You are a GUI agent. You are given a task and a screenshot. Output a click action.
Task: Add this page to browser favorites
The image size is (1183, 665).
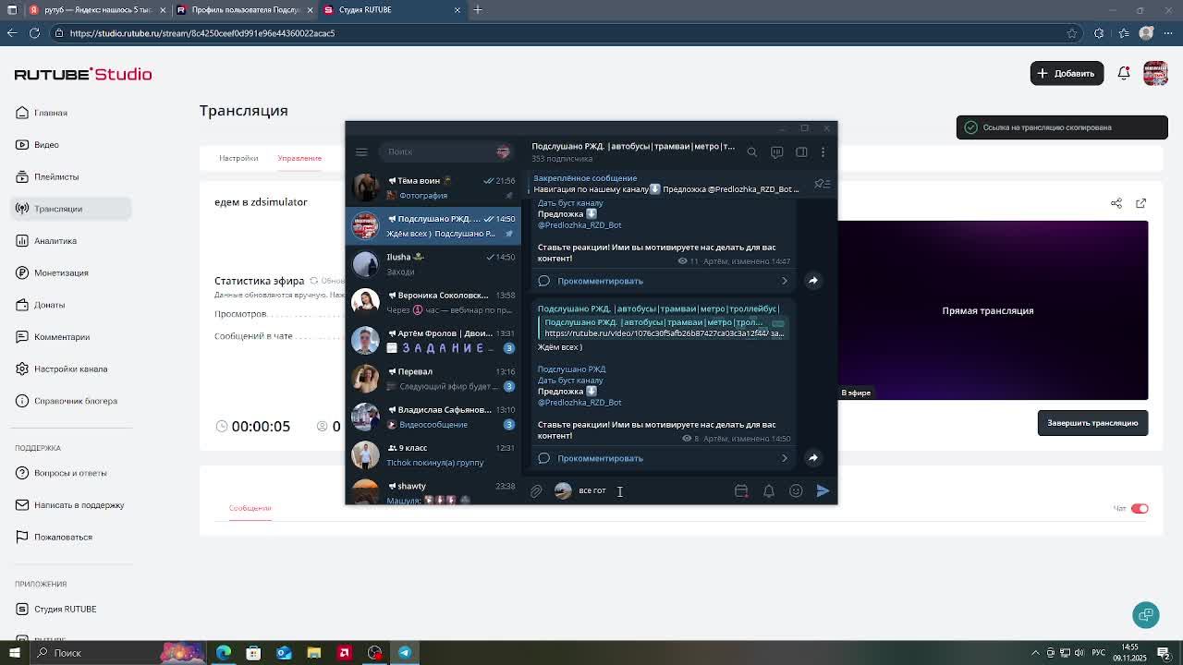(x=1072, y=33)
